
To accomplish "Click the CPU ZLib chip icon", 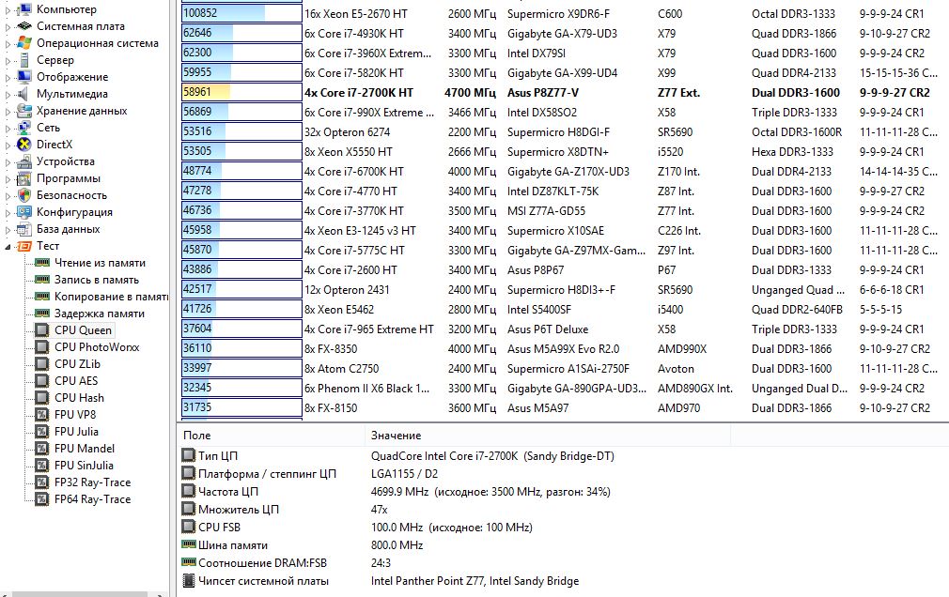I will pyautogui.click(x=41, y=364).
